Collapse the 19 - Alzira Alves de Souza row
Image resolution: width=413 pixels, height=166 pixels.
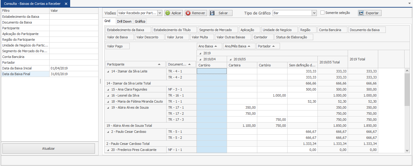pos(109,107)
